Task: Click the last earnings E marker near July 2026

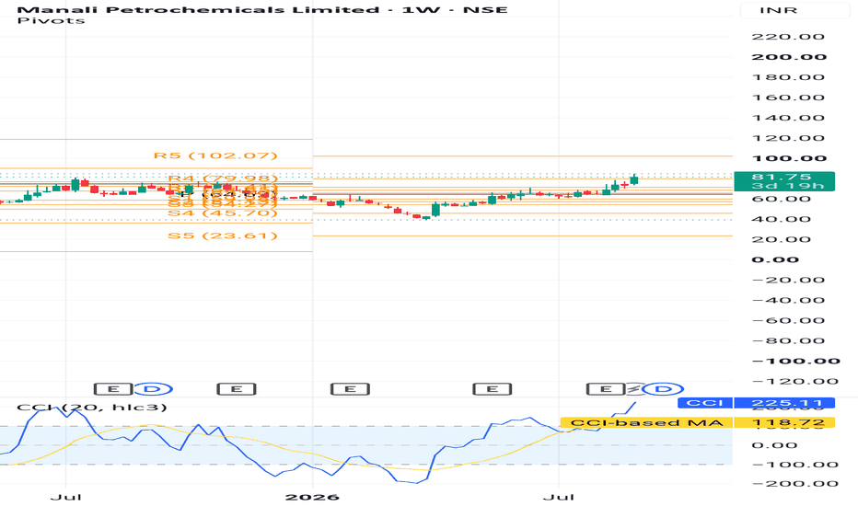Action: pyautogui.click(x=606, y=389)
